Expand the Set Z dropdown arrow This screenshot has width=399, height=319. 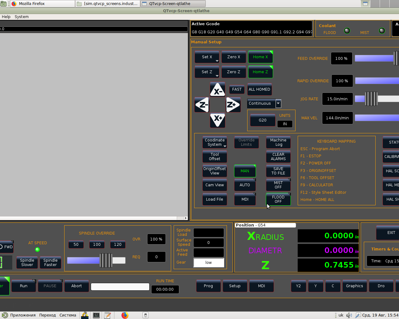tap(217, 76)
